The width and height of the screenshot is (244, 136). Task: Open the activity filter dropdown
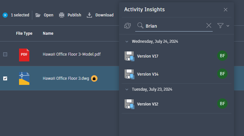pyautogui.click(x=223, y=26)
